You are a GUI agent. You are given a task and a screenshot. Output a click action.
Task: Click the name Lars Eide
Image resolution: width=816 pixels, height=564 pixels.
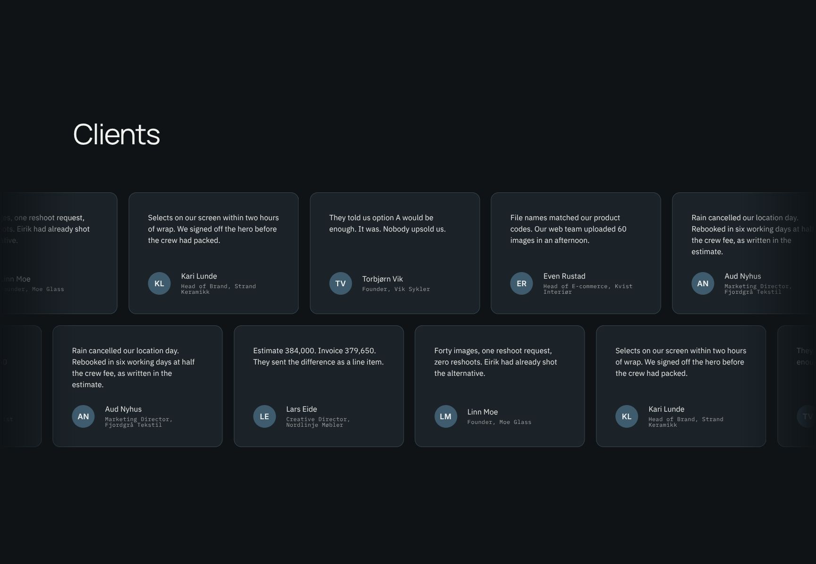click(x=301, y=409)
